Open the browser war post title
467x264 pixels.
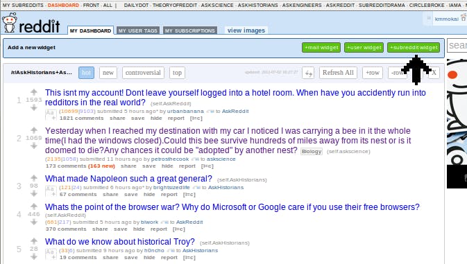232,207
